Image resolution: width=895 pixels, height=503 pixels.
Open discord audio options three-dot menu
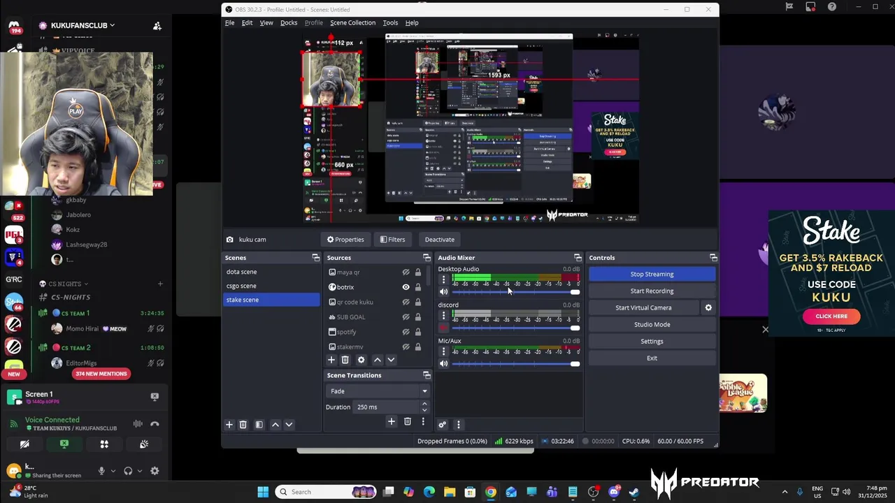tap(443, 316)
